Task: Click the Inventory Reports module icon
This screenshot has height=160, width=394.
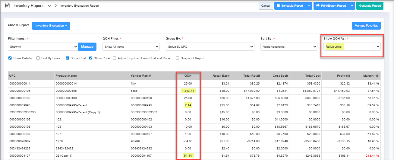Action: coord(8,6)
